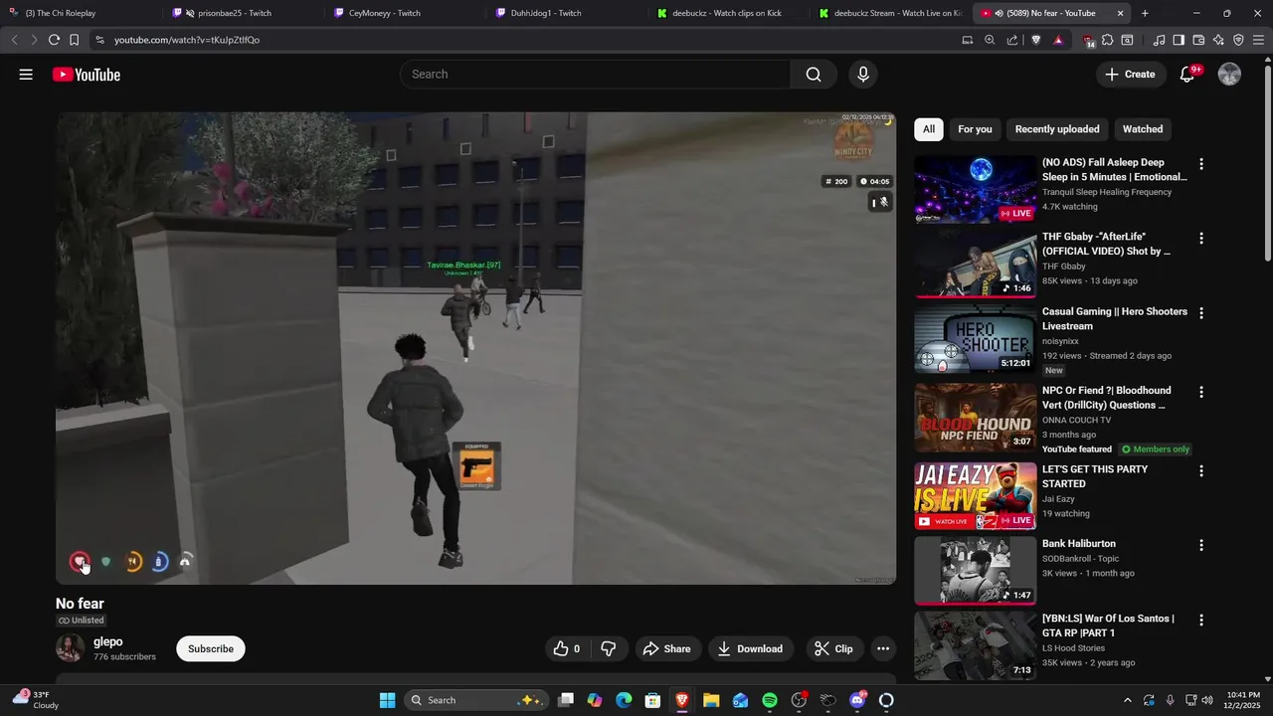
Task: Focus the YouTube search field
Action: (596, 75)
